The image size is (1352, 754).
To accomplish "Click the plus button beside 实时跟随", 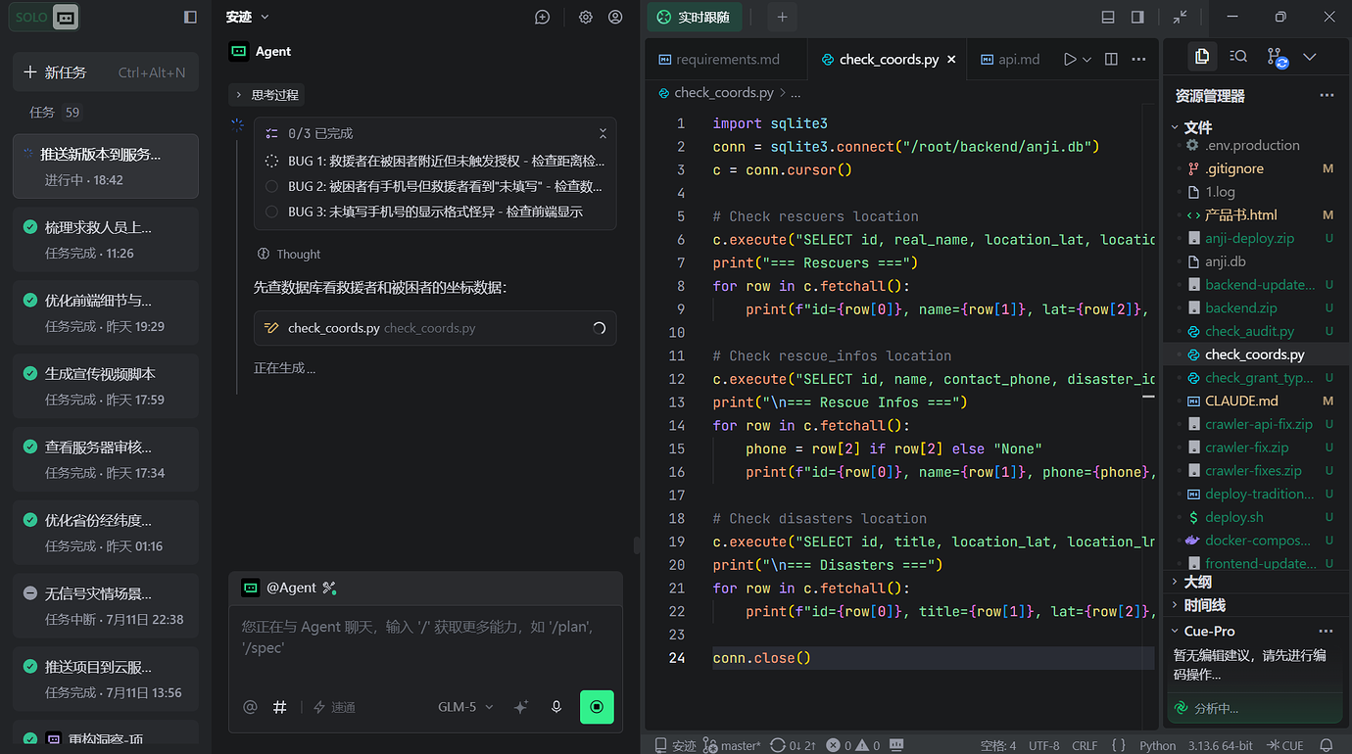I will point(782,17).
